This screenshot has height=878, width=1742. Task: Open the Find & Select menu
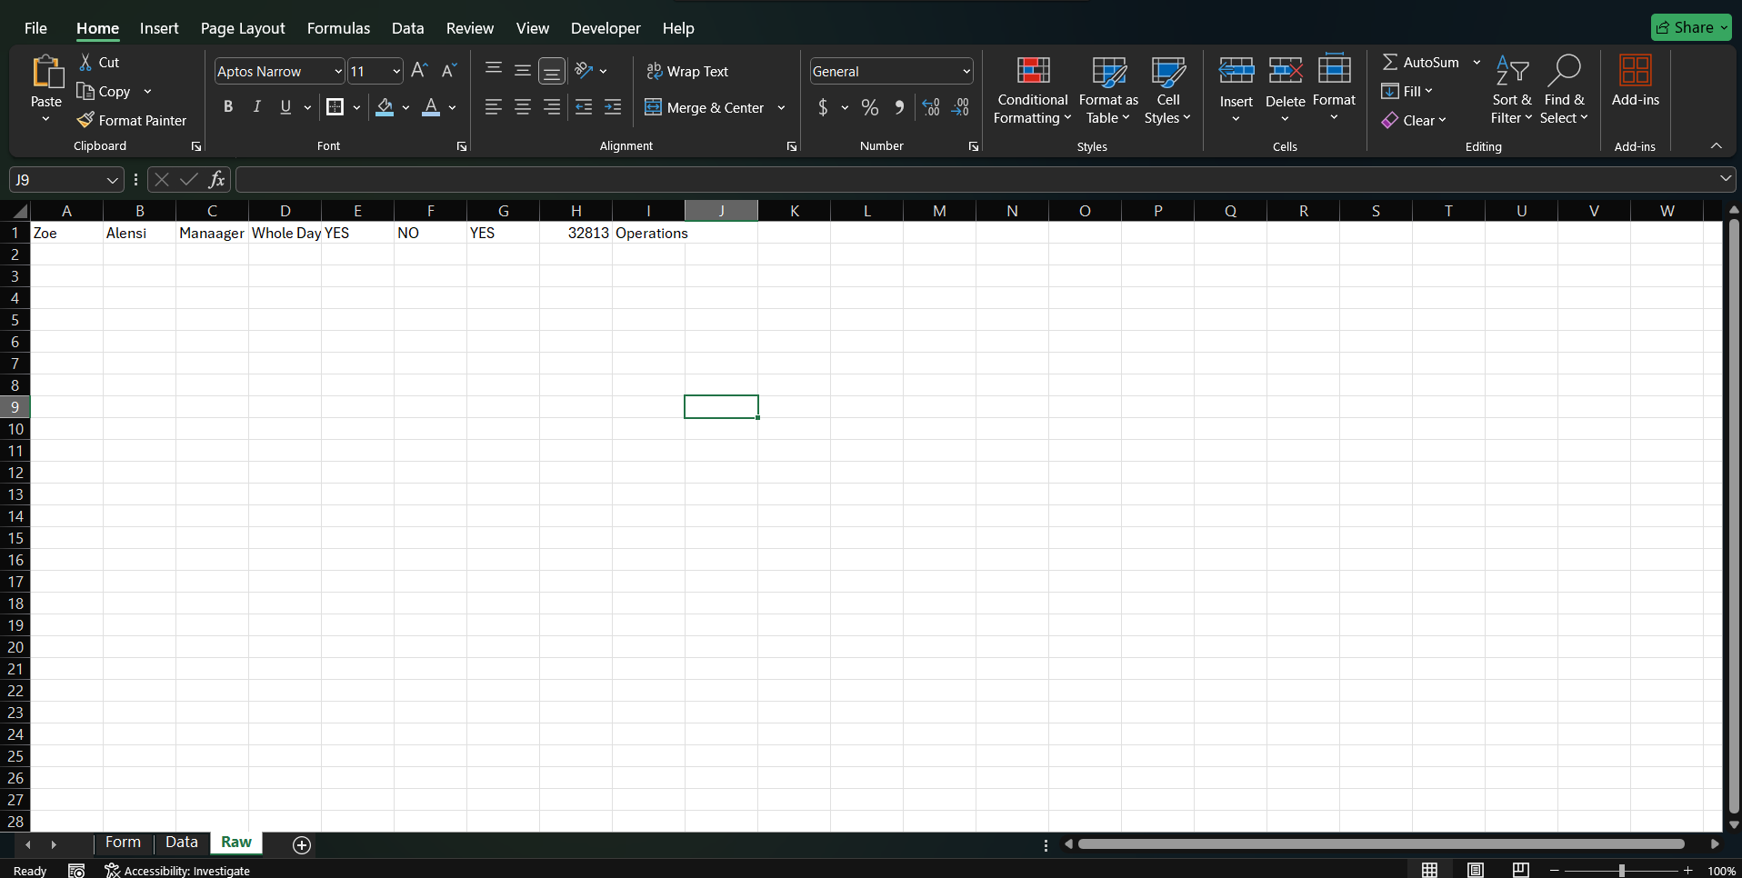click(x=1564, y=90)
